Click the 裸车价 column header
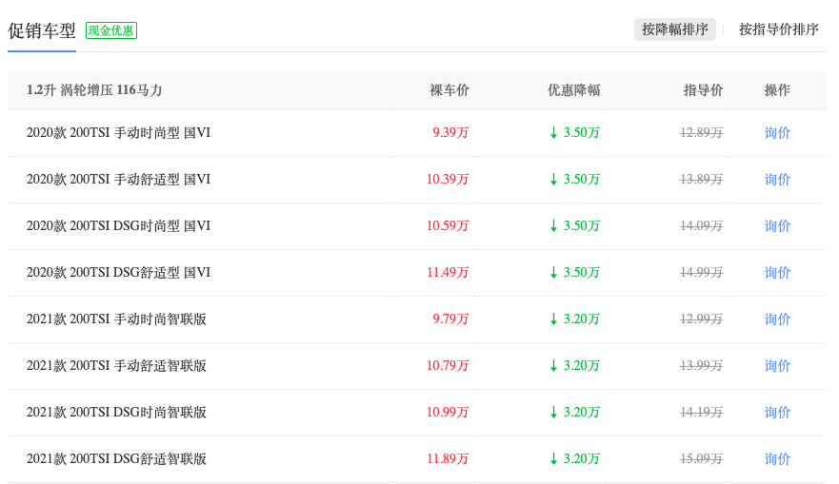 point(449,90)
